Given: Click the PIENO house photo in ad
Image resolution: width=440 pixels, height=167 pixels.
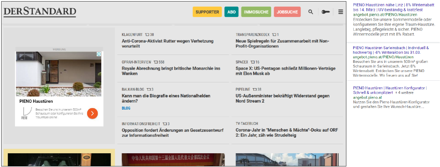Looking at the screenshot, I should click(59, 74).
